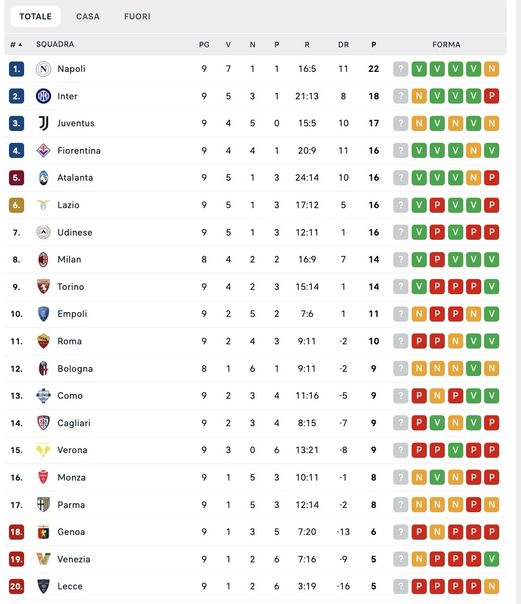Click the Lecce club crest

click(44, 586)
